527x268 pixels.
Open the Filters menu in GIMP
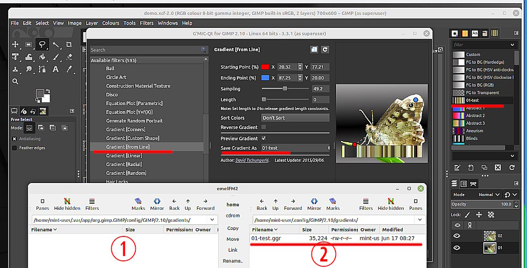(x=147, y=23)
